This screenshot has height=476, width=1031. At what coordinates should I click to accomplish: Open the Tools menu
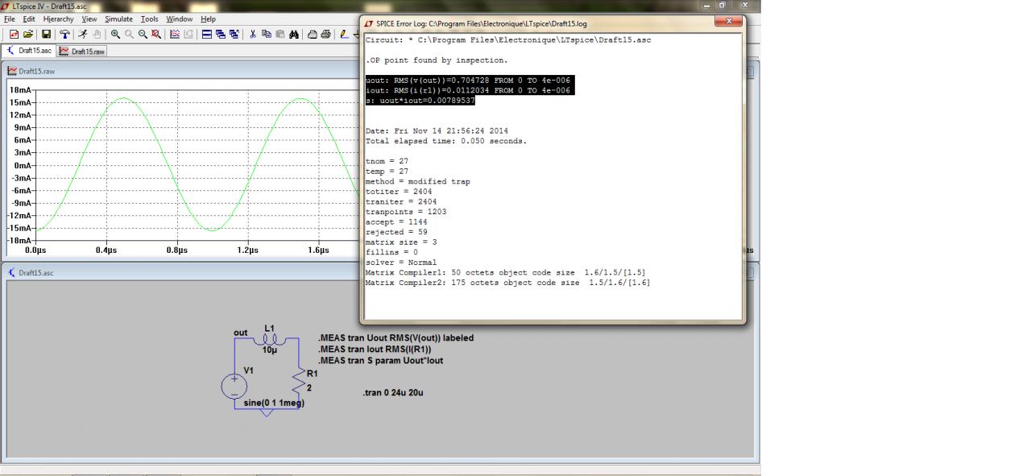(149, 19)
